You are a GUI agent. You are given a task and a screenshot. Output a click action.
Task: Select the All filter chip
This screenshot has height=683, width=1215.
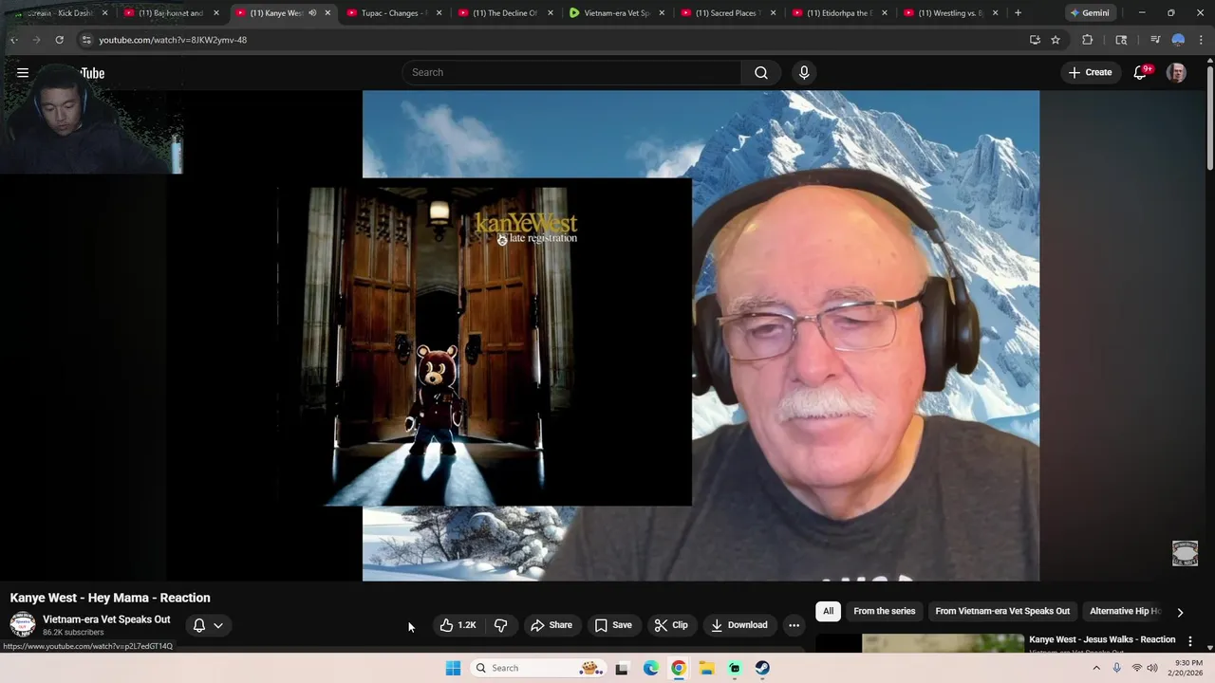[x=828, y=611]
